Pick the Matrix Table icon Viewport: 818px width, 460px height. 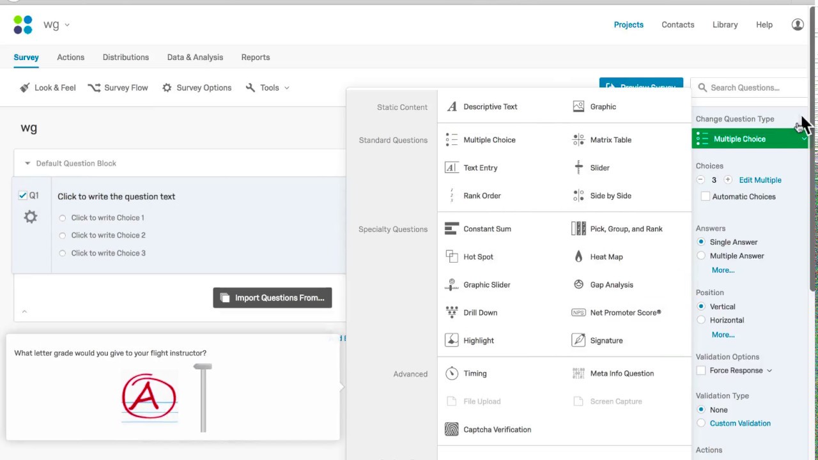click(578, 140)
